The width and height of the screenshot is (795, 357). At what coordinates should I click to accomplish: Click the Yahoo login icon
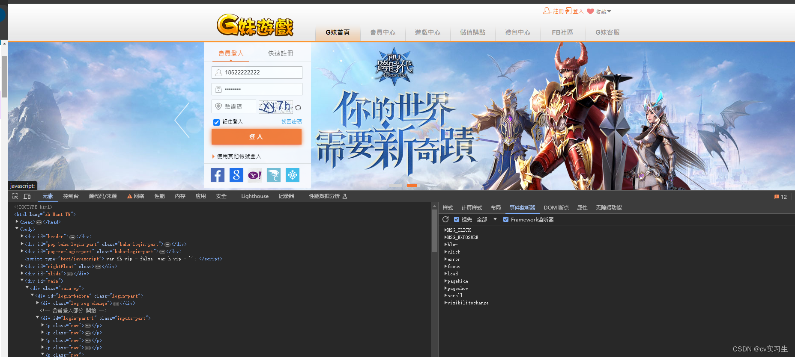255,175
